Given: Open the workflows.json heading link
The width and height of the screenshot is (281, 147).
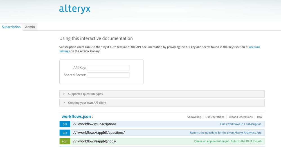Looking at the screenshot, I should point(76,117).
